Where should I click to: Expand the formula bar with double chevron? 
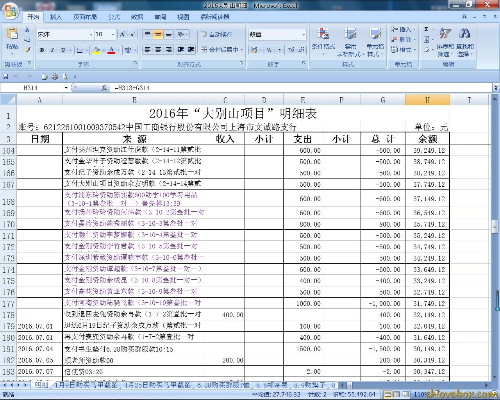coord(496,88)
